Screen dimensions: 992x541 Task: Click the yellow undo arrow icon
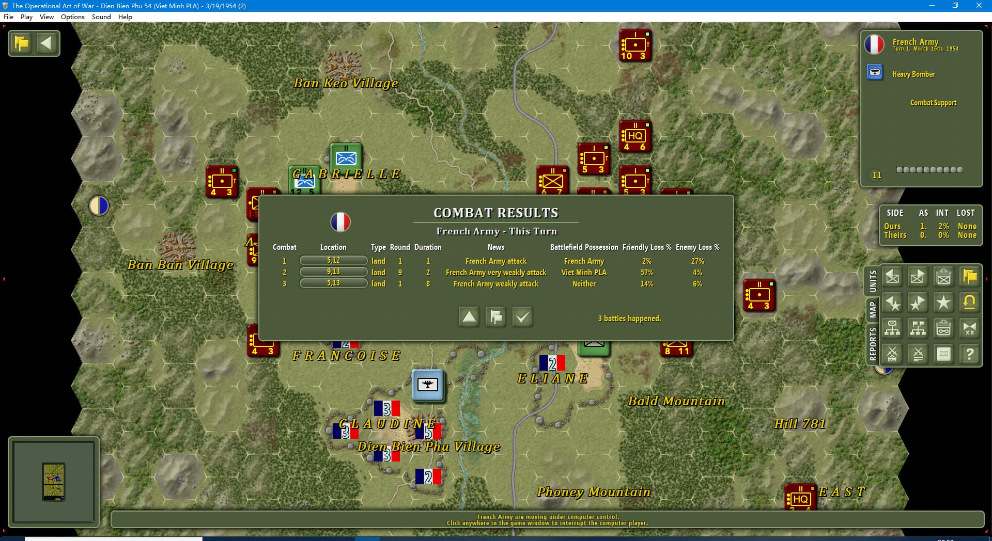969,303
